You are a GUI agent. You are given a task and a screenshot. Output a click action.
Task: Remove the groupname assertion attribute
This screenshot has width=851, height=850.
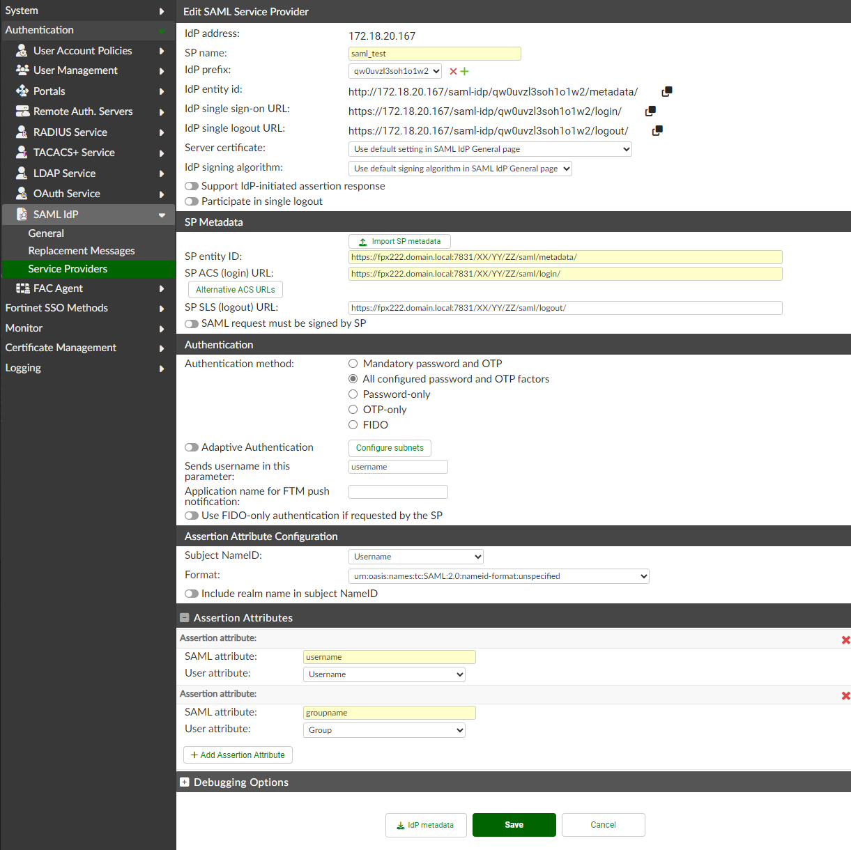pyautogui.click(x=845, y=695)
